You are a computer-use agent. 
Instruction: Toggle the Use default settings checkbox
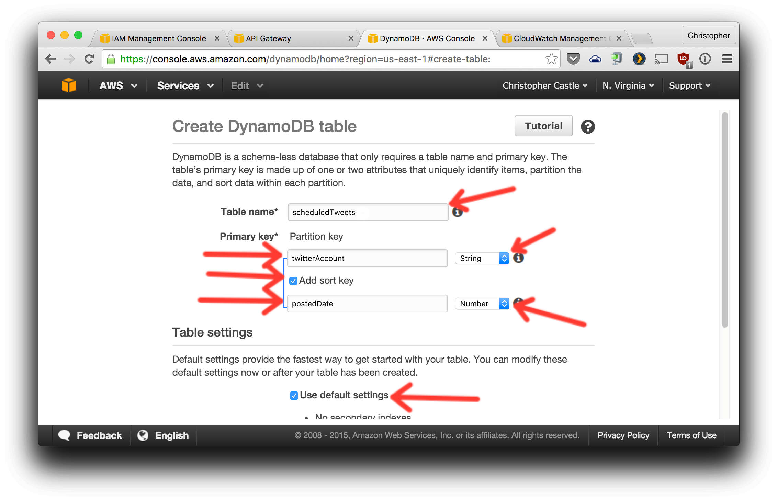pos(294,396)
